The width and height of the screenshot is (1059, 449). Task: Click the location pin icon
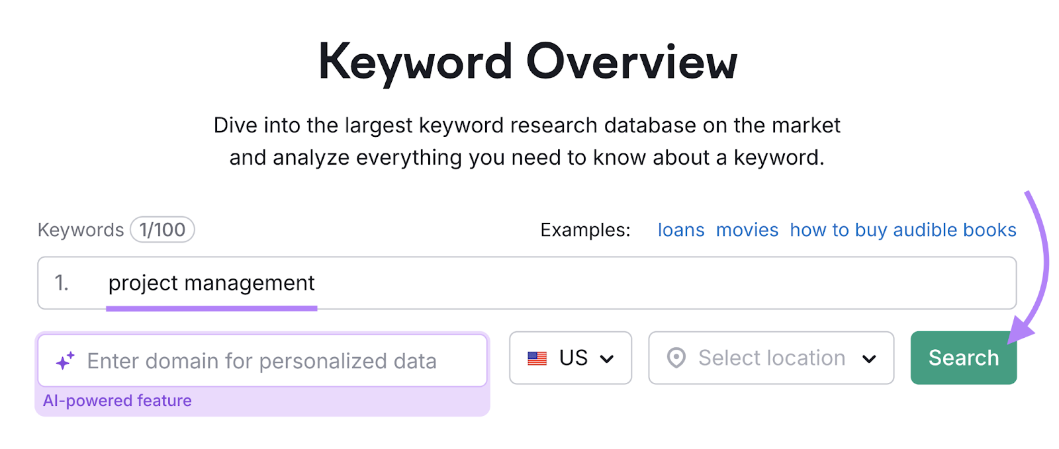[676, 358]
